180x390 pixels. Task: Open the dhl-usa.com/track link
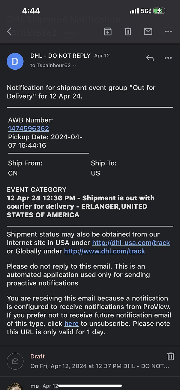click(131, 243)
